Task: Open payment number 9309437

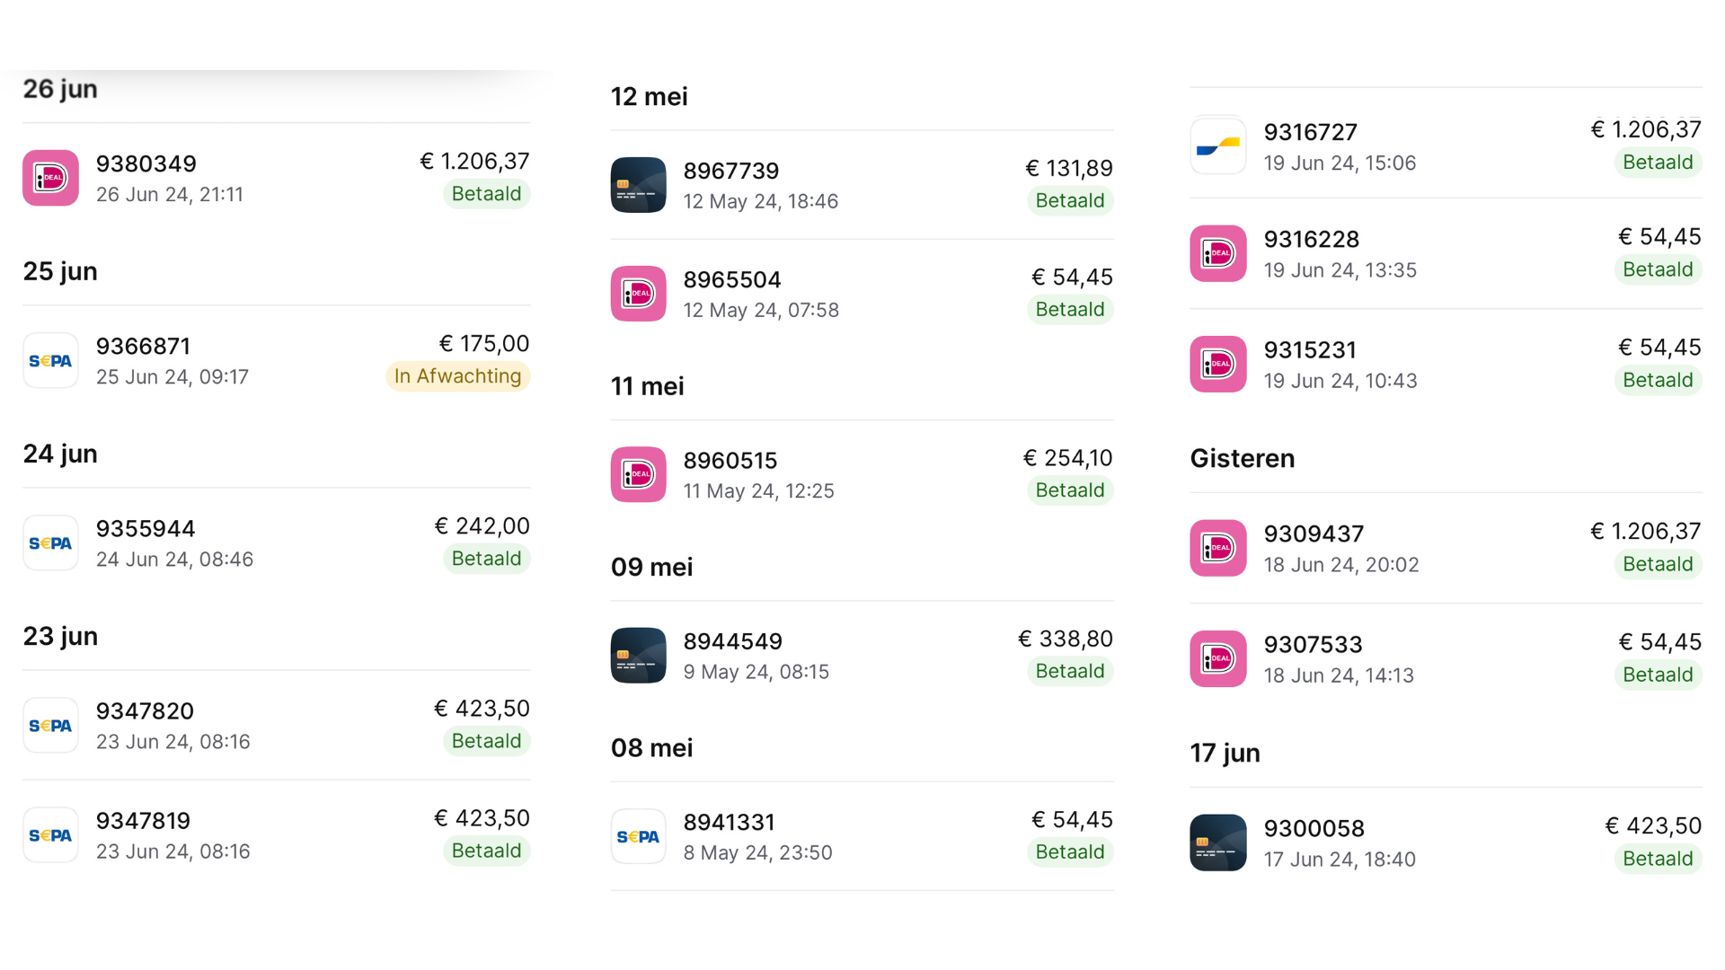Action: coord(1314,534)
